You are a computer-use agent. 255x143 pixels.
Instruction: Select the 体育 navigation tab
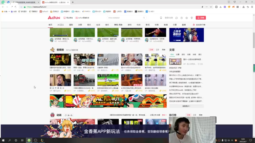(x=157, y=25)
